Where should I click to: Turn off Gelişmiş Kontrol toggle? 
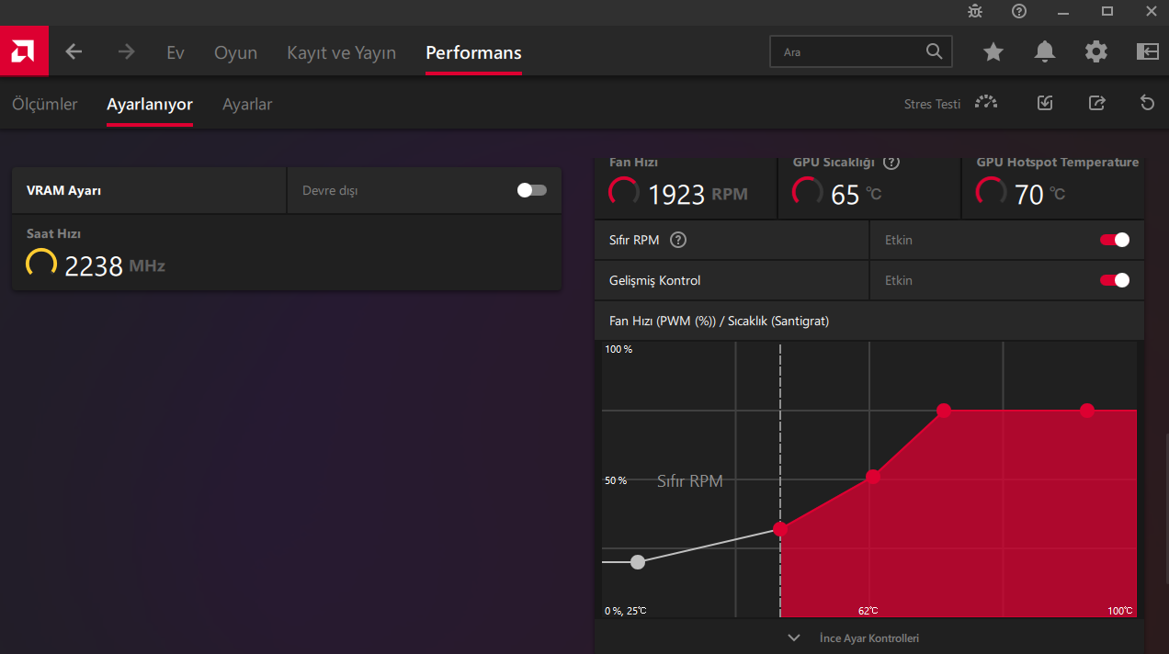[x=1115, y=280]
